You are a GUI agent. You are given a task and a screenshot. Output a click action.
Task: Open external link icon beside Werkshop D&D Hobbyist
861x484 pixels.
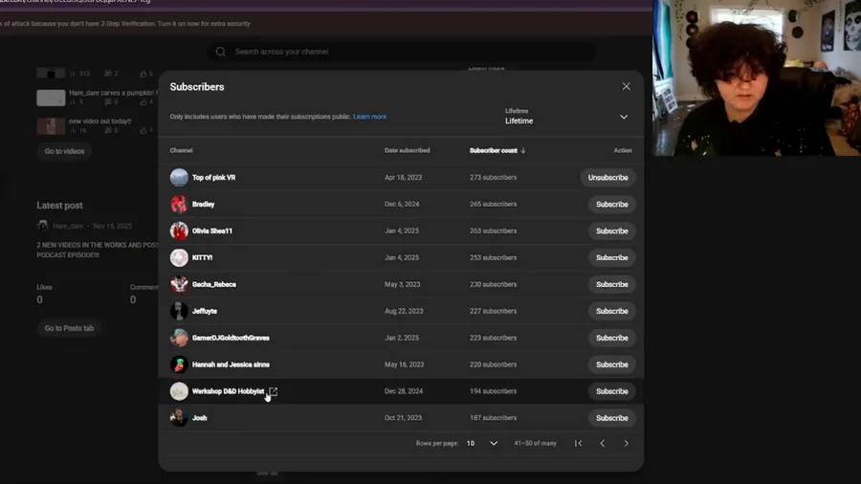274,391
